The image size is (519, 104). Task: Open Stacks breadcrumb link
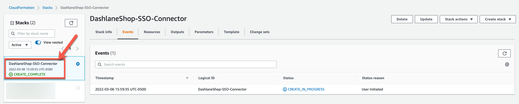coord(47,8)
